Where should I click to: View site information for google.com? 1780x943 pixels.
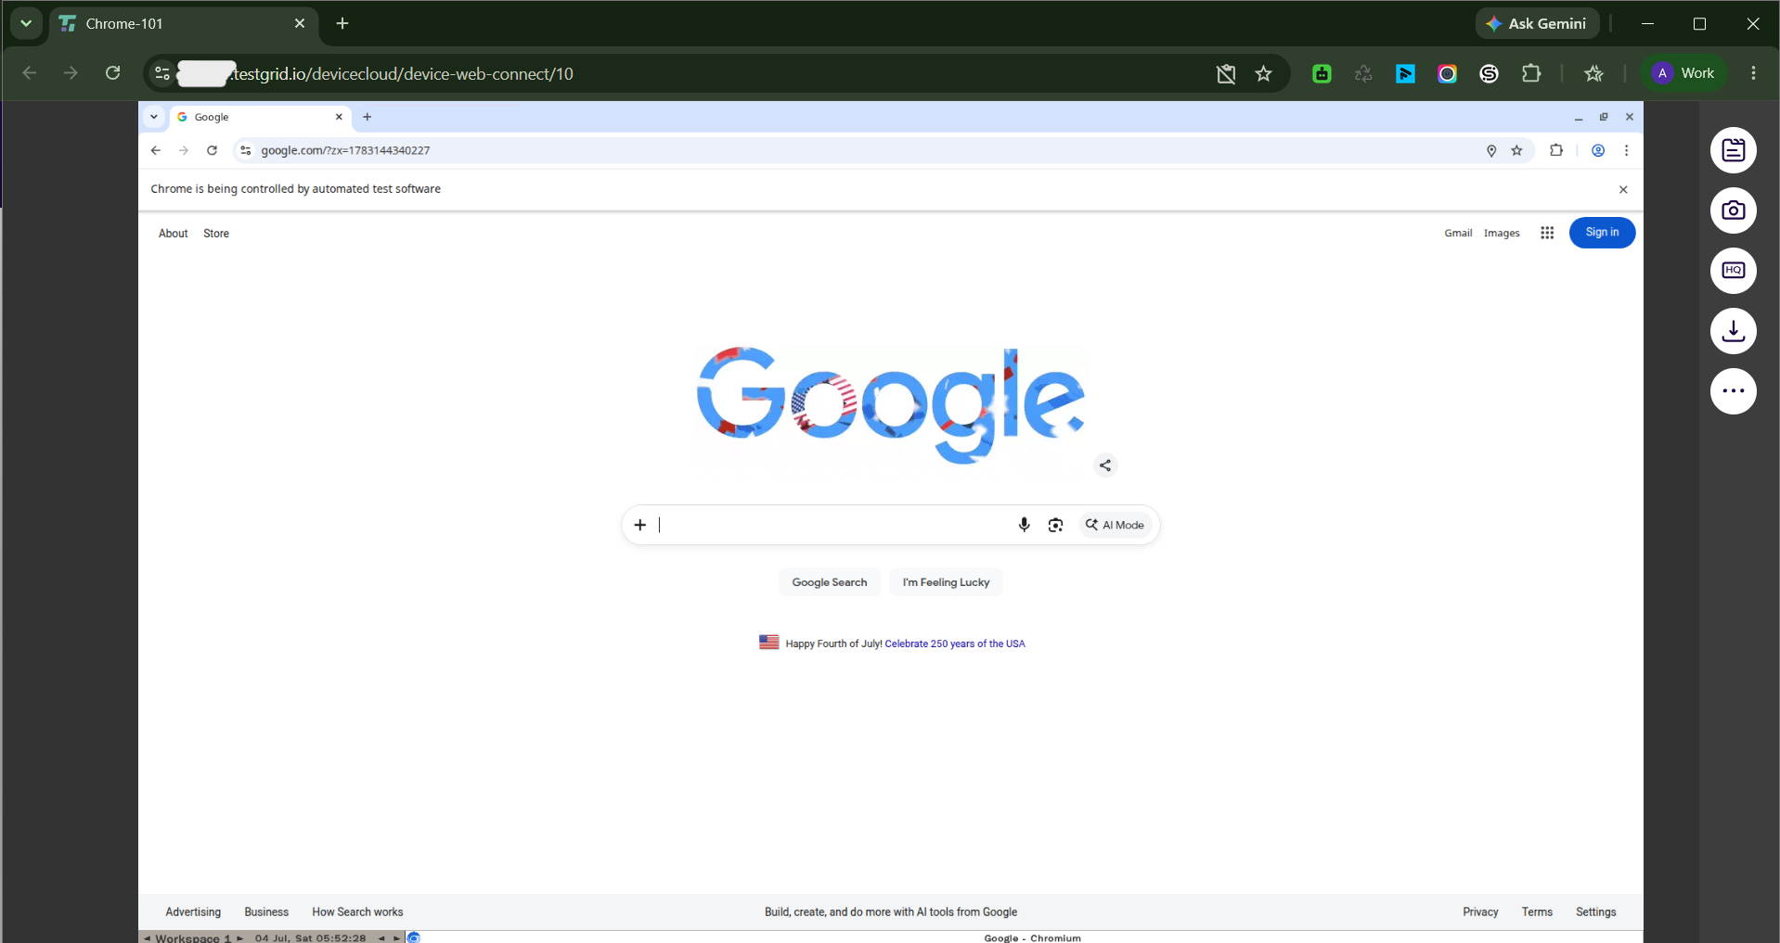click(x=245, y=150)
